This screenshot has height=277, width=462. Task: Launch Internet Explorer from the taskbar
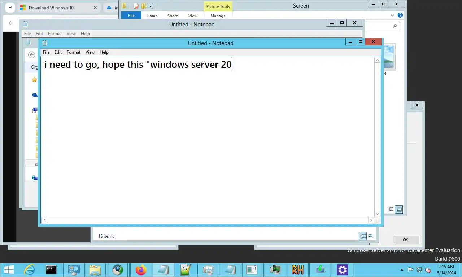click(29, 270)
